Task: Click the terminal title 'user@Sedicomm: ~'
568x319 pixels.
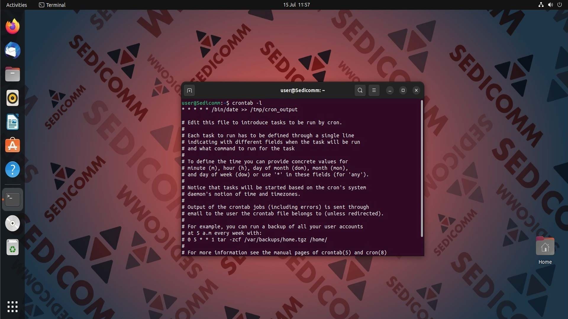Action: coord(303,90)
